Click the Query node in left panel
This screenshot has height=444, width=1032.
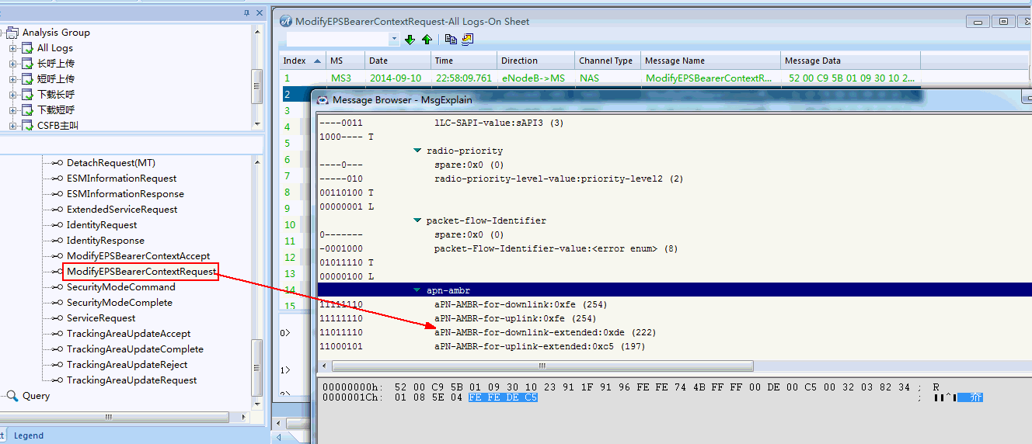36,396
